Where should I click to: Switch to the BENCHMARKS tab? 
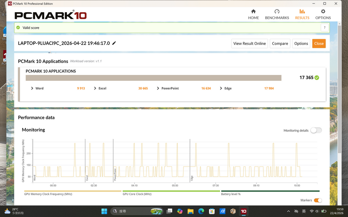pos(277,14)
